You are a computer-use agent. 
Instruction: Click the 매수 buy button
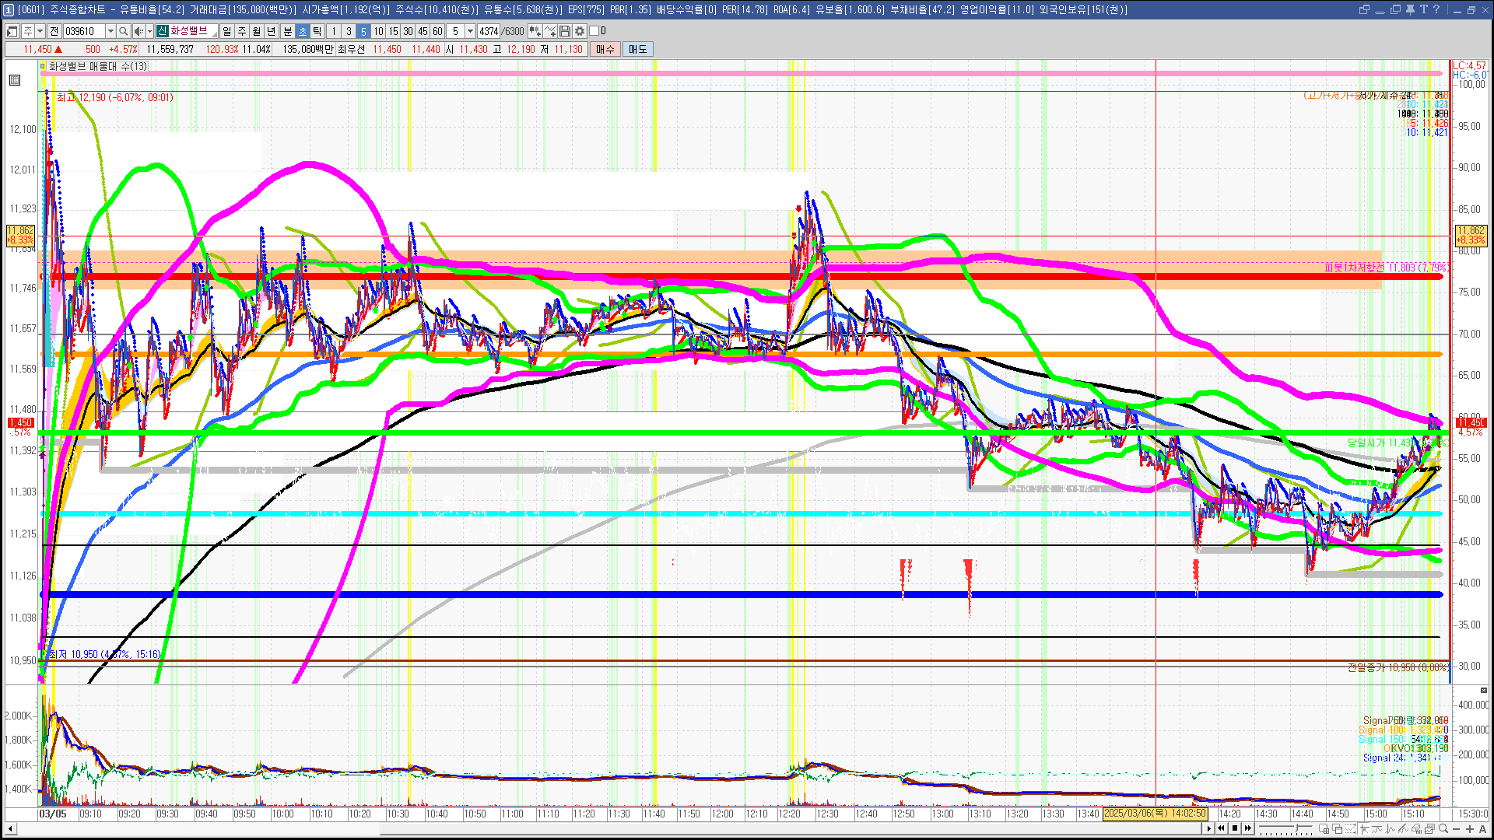click(x=605, y=49)
